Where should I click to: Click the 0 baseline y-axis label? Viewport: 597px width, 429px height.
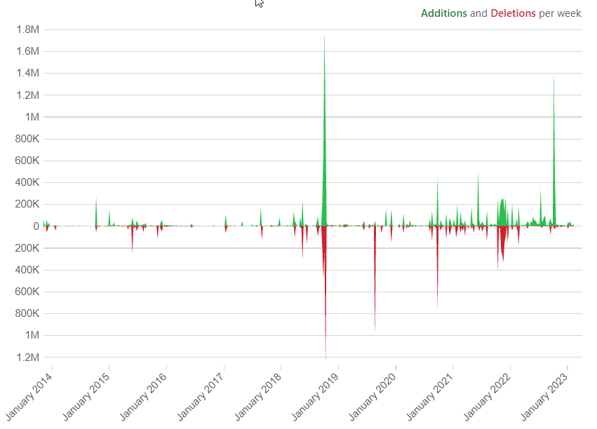pyautogui.click(x=34, y=226)
